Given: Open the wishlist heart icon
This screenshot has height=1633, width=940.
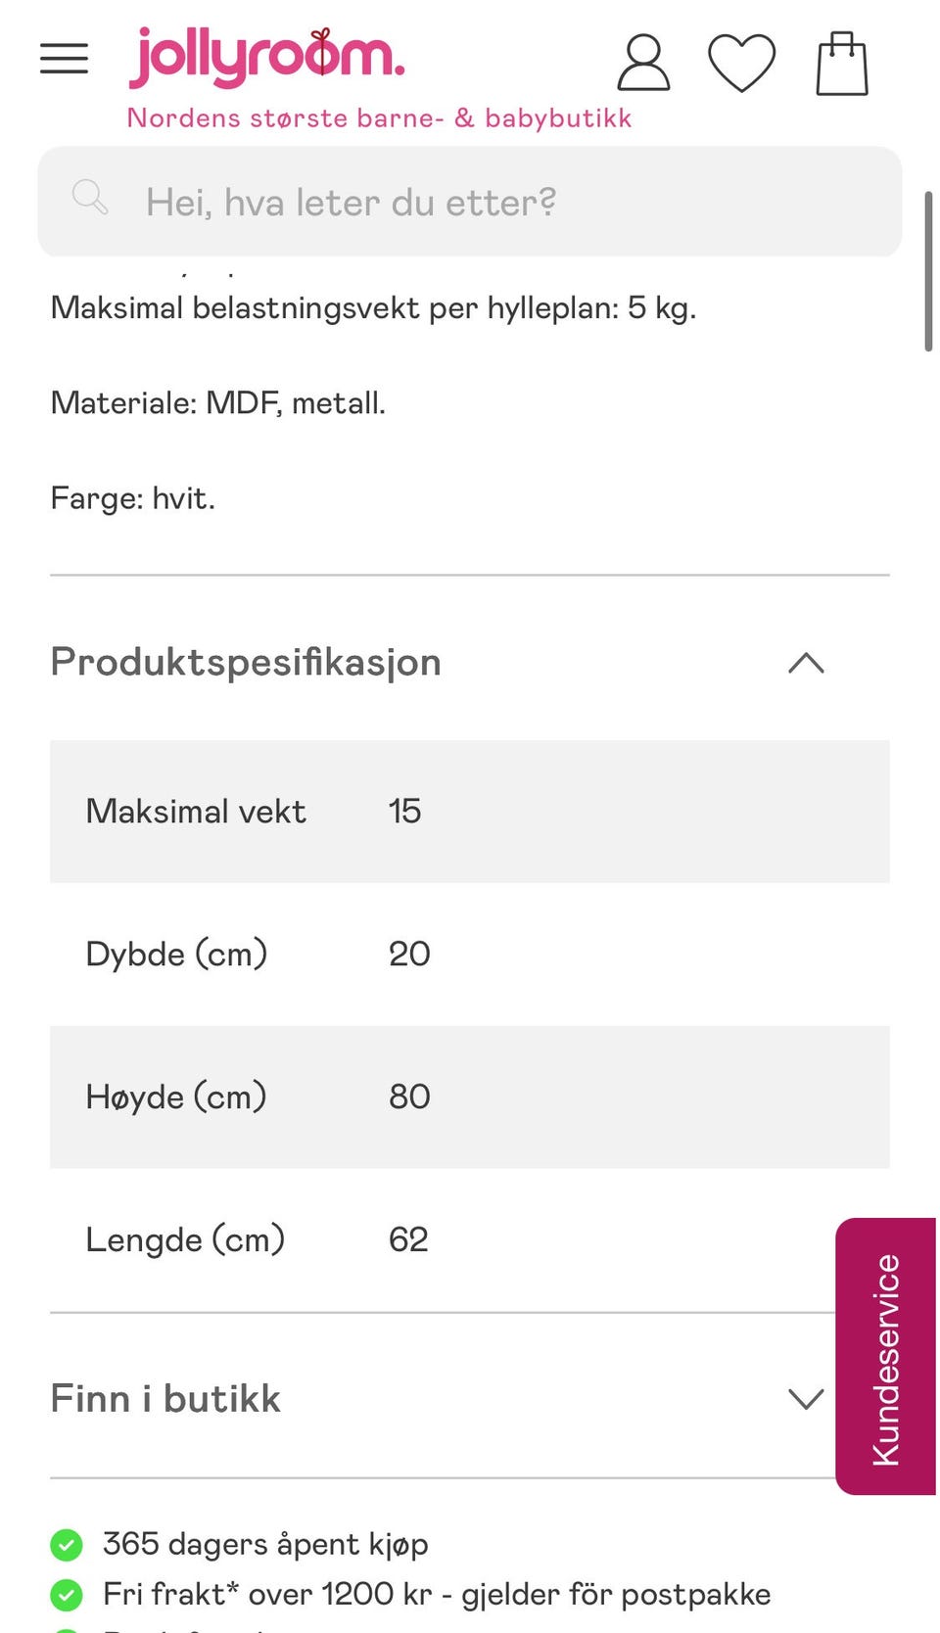Looking at the screenshot, I should coord(741,64).
